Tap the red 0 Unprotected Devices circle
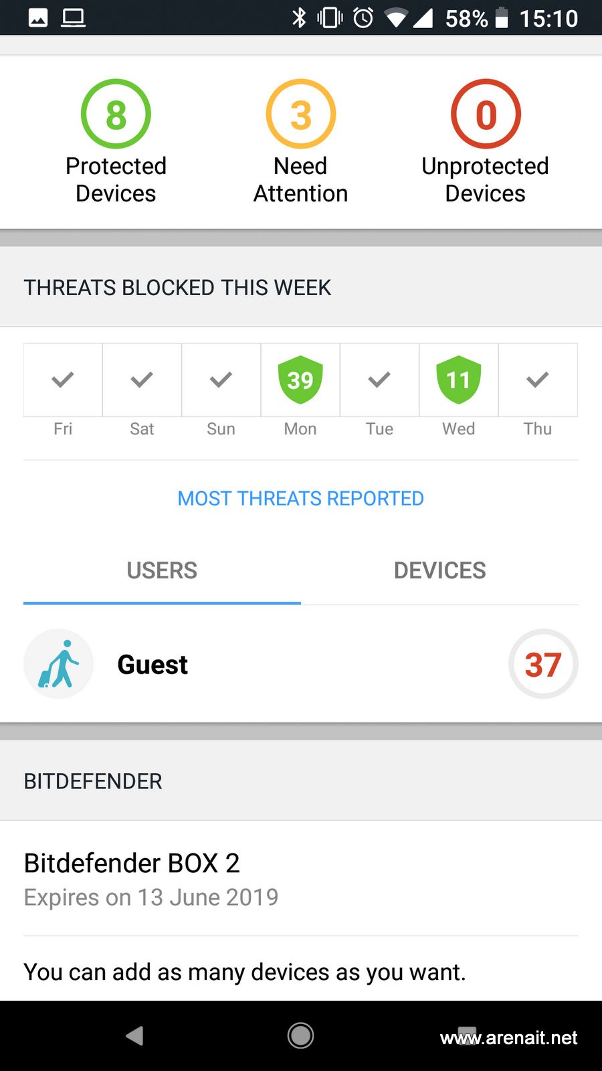Image resolution: width=602 pixels, height=1071 pixels. coord(486,114)
